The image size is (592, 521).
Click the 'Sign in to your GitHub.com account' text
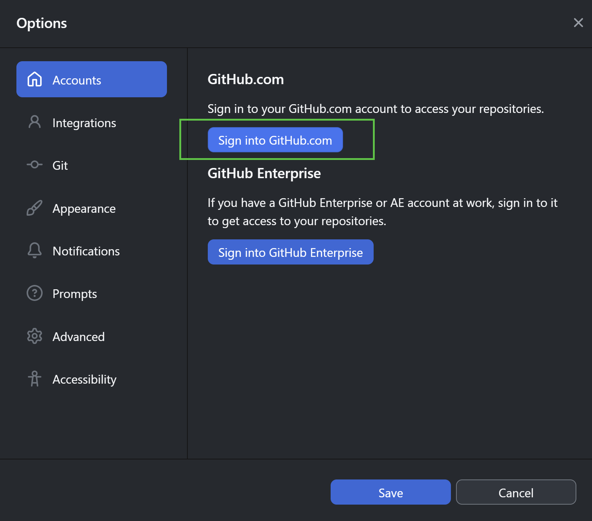pos(375,109)
